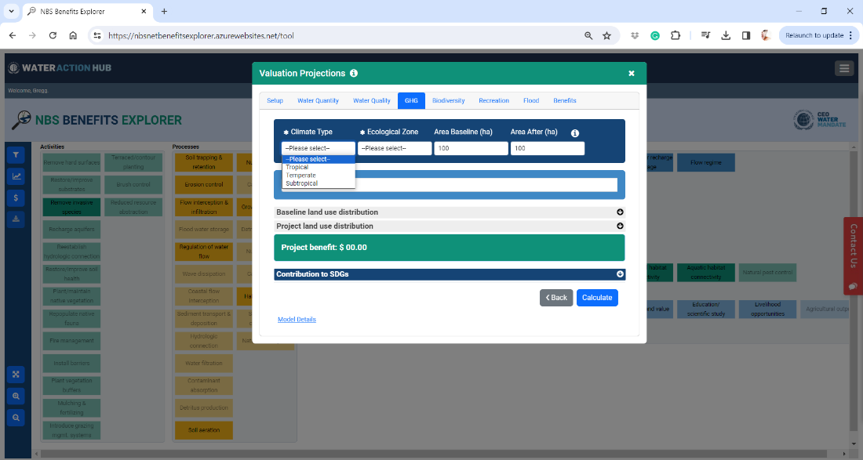Expand Contribution to SDGs section

620,274
